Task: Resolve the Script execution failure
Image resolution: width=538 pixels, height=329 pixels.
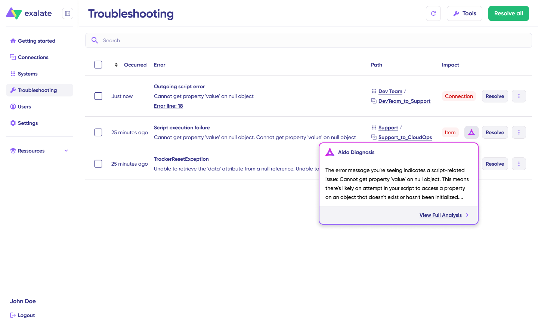Action: 495,132
